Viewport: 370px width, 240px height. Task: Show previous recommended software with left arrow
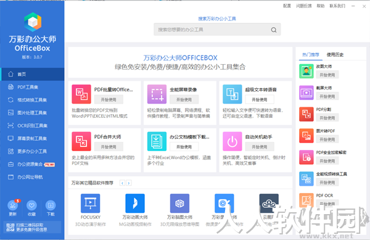tap(122, 183)
